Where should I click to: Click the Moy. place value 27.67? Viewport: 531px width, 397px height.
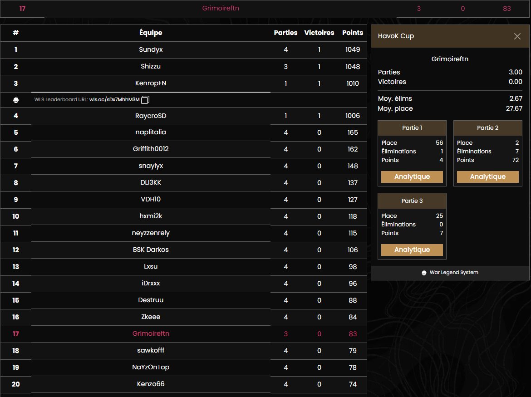[x=514, y=108]
